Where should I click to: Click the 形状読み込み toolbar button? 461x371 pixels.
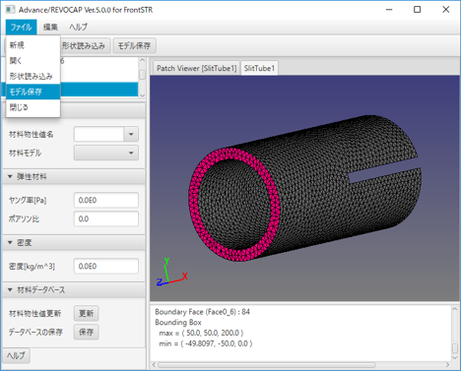(84, 45)
